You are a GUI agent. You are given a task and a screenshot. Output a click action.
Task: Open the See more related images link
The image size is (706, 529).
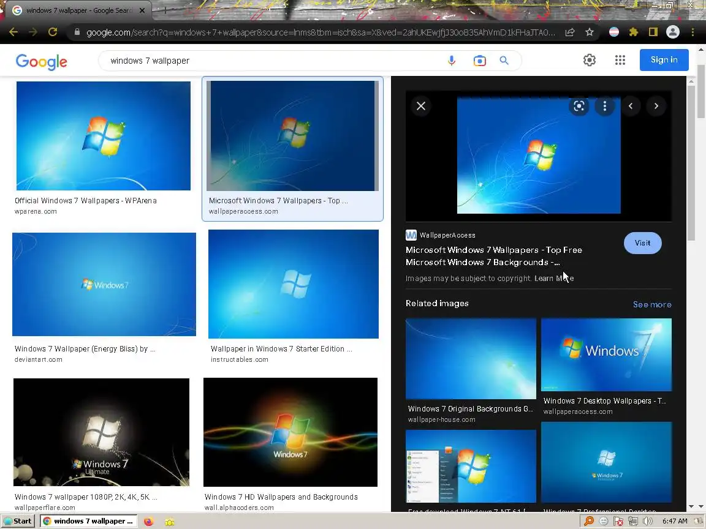click(x=652, y=304)
